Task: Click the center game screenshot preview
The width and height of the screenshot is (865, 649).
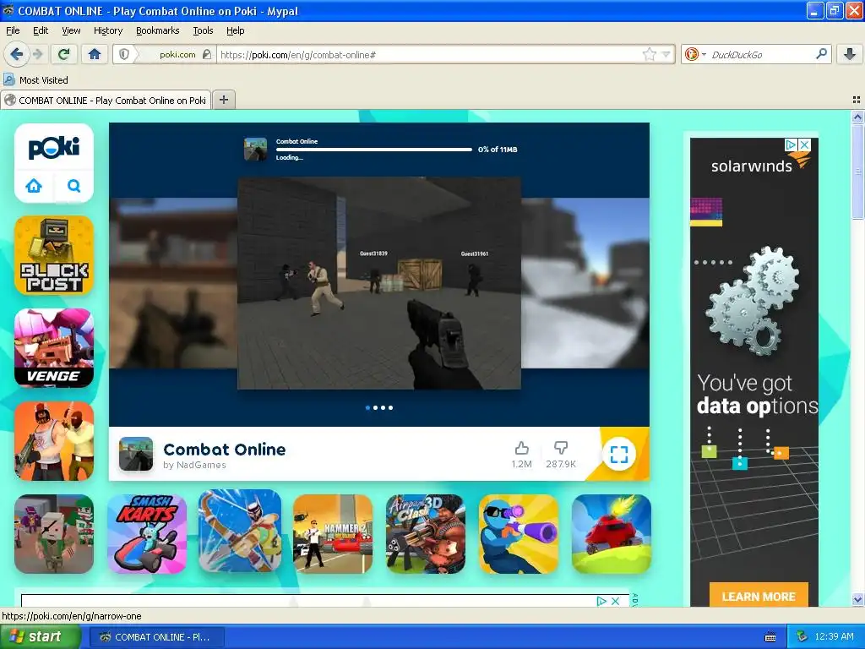Action: (x=379, y=283)
